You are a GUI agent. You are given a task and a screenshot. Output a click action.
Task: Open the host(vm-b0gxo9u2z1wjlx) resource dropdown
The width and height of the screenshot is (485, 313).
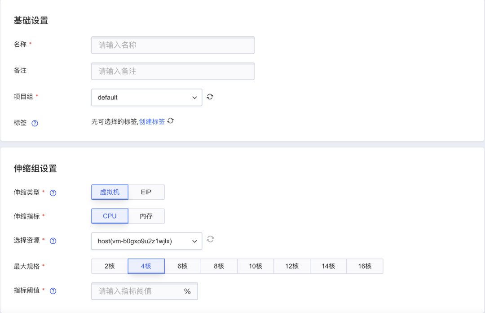(x=147, y=241)
